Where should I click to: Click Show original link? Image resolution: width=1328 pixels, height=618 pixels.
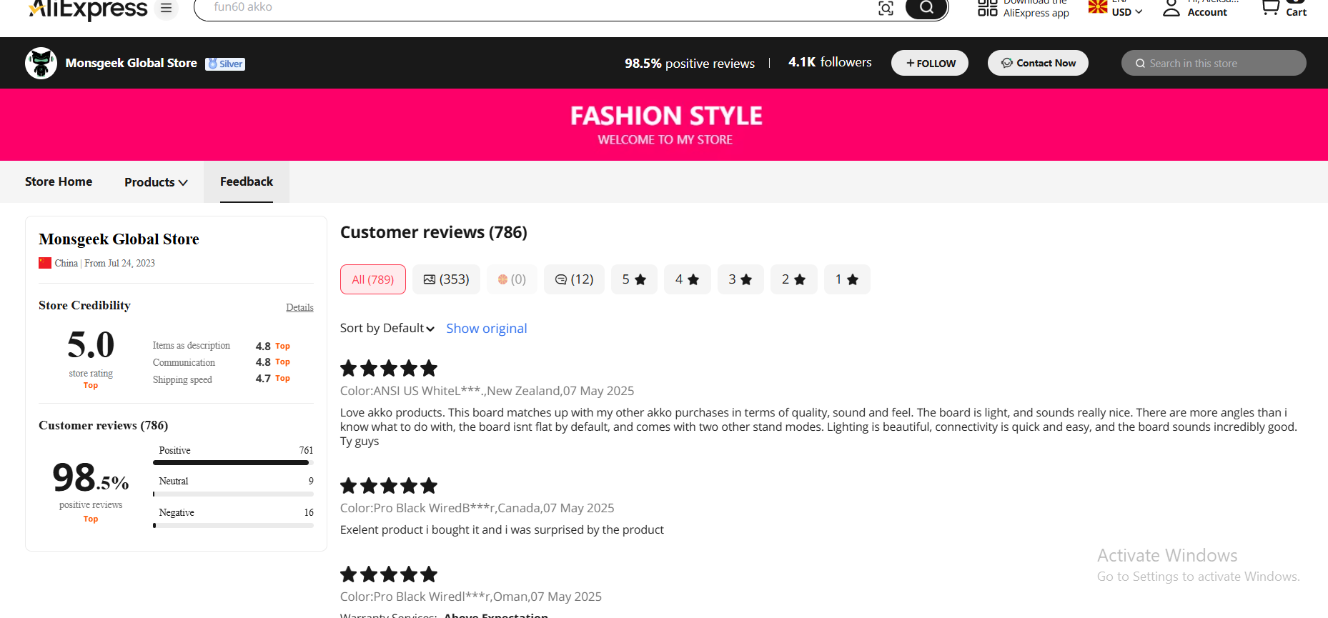[x=487, y=328]
